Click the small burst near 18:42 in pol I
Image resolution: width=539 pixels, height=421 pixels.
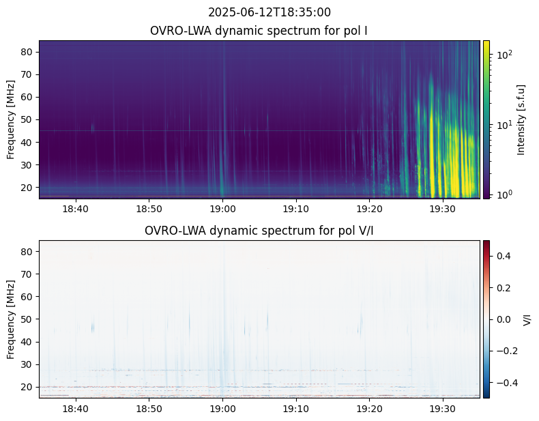coord(93,127)
